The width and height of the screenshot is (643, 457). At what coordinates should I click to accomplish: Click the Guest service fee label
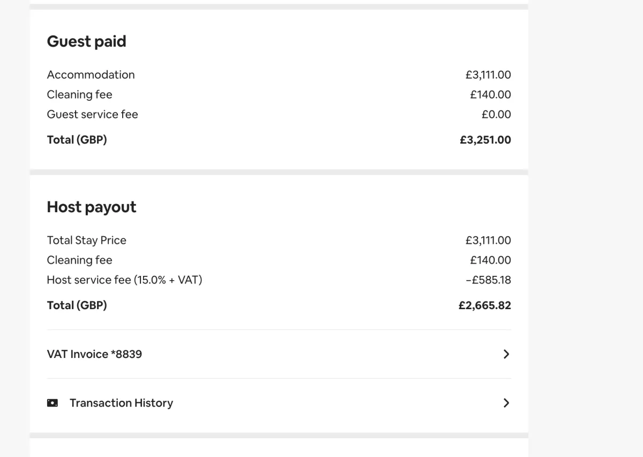click(93, 114)
